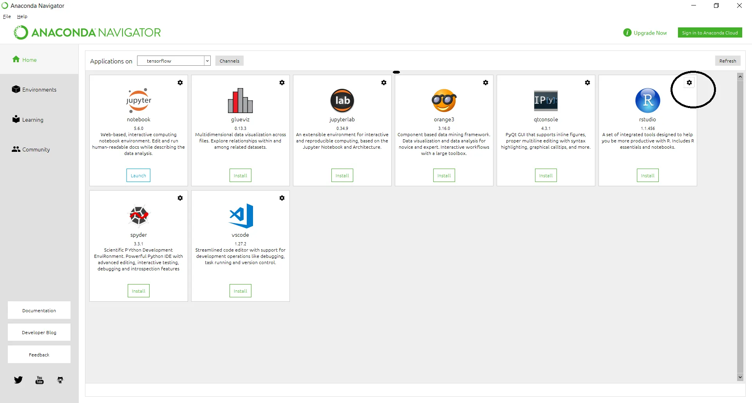Image resolution: width=752 pixels, height=403 pixels.
Task: Open settings gear on the glueviz card
Action: [x=282, y=83]
